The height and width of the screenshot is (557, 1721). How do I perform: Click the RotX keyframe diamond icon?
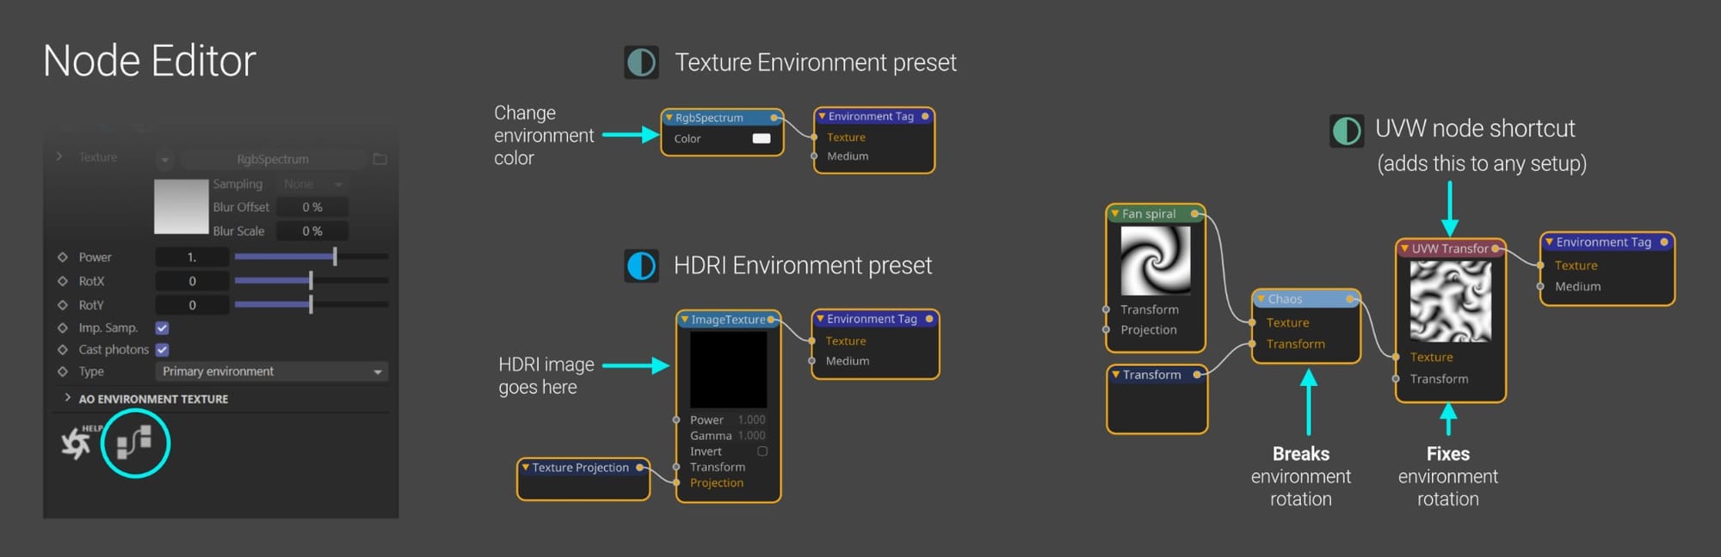tap(62, 281)
